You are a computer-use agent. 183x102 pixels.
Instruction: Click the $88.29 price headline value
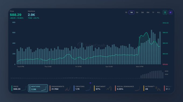16,15
